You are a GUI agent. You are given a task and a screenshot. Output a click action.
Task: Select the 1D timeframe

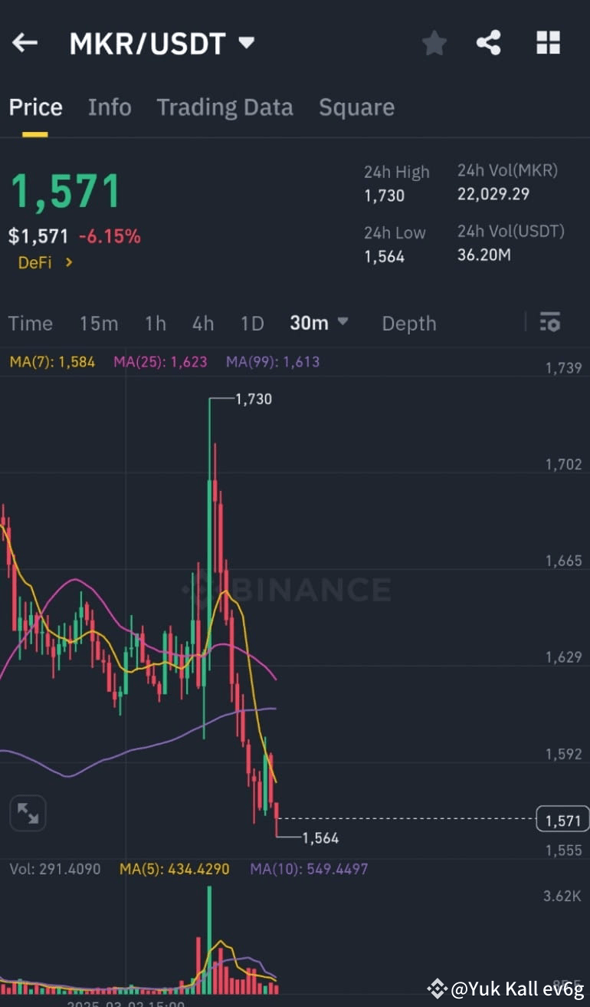252,323
